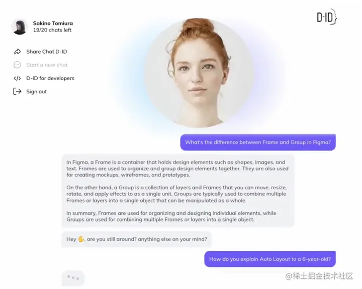The image size is (362, 289).
Task: Click the Sign out arrow icon
Action: click(17, 91)
